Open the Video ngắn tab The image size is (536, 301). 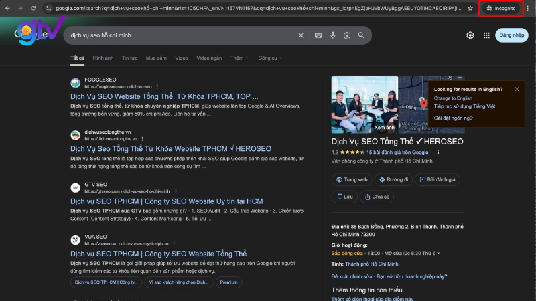coord(209,58)
